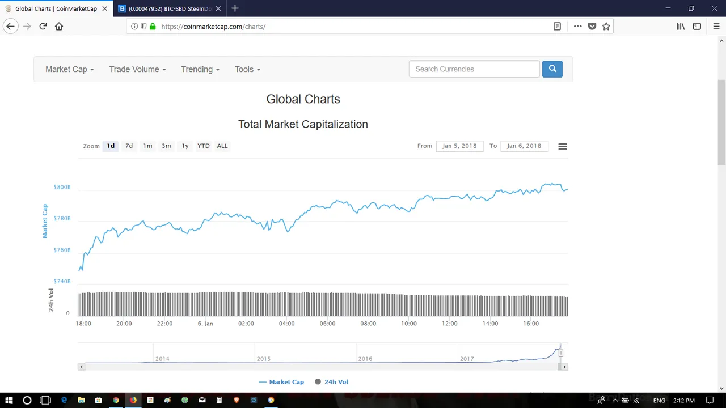
Task: Click the browser Back arrow button
Action: (x=10, y=26)
